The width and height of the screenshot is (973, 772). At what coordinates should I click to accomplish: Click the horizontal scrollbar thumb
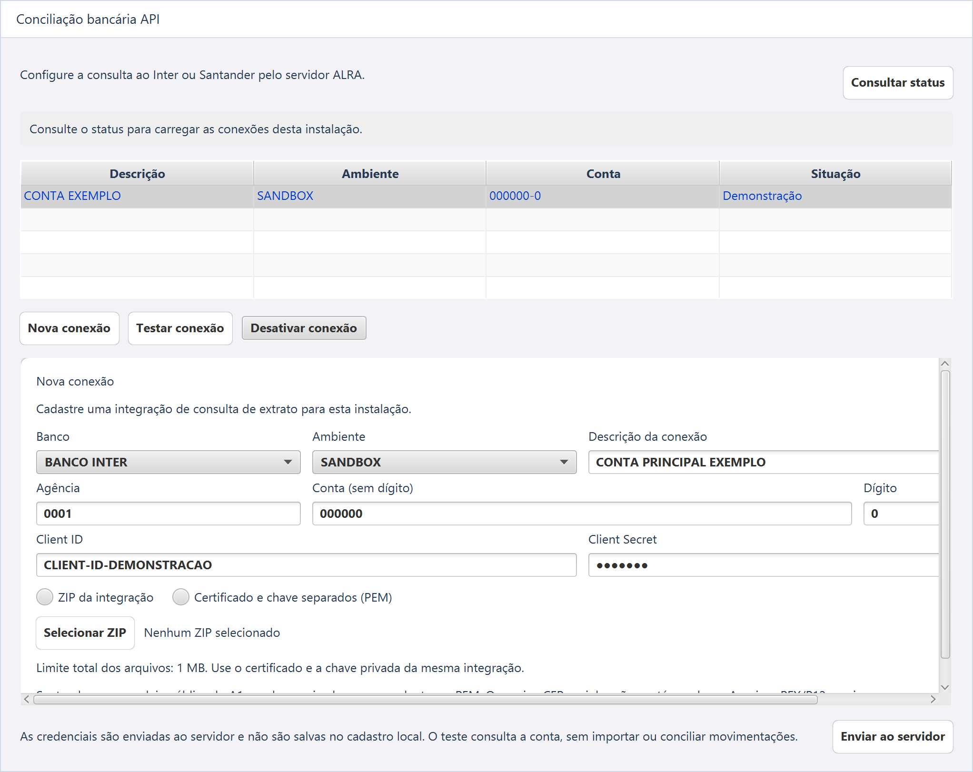pyautogui.click(x=426, y=699)
